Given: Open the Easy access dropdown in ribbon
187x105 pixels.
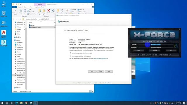Looking at the screenshot, I should (62, 12).
